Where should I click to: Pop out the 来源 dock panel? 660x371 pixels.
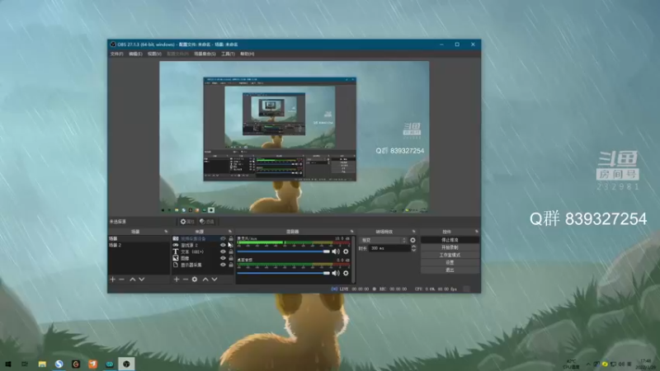230,232
